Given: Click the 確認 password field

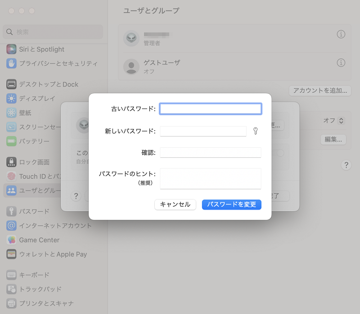Looking at the screenshot, I should pos(211,152).
